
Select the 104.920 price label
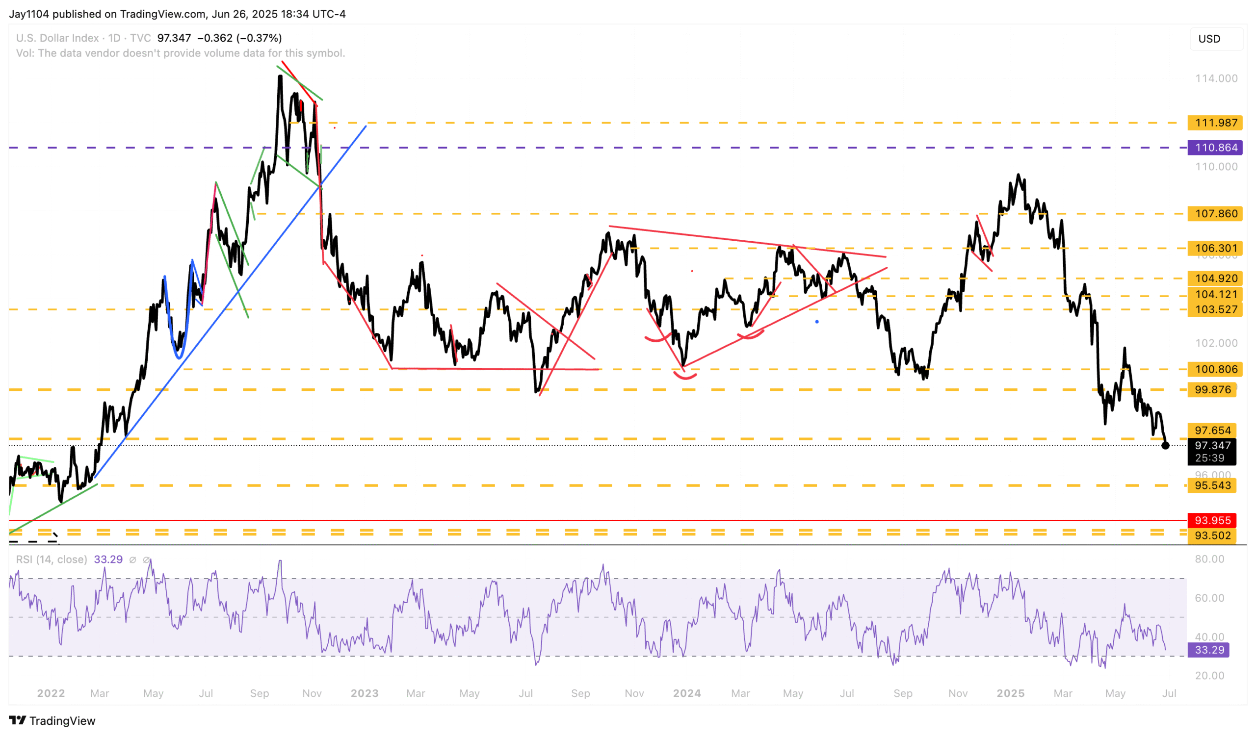(x=1215, y=279)
